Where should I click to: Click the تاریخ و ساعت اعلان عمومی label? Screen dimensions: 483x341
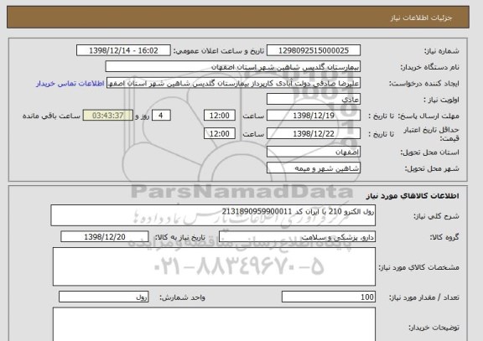click(218, 51)
